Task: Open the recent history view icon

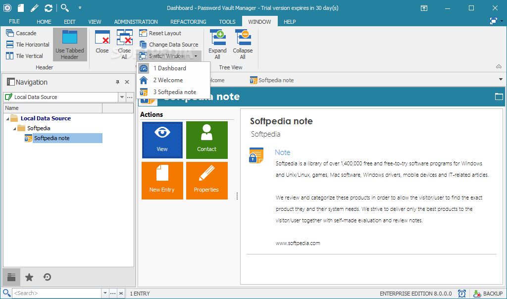Action: pos(47,277)
